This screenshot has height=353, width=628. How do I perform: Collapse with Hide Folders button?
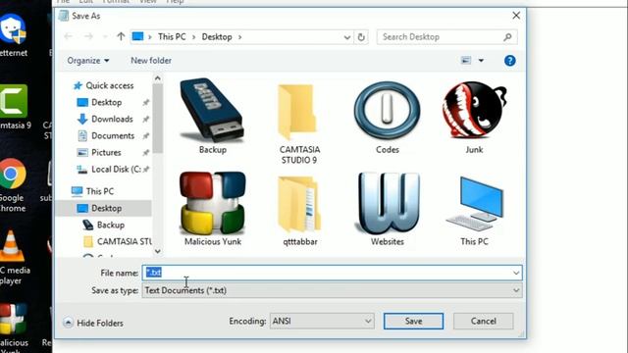93,323
